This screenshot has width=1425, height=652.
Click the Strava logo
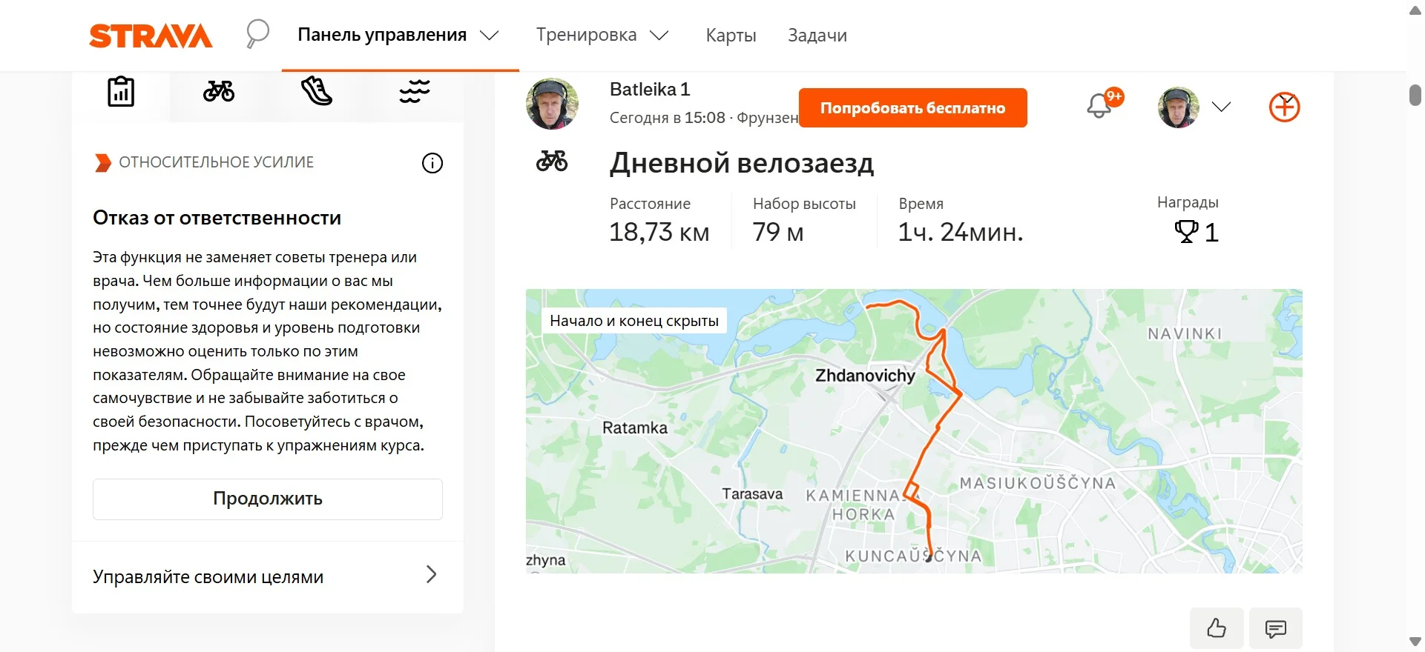[151, 36]
